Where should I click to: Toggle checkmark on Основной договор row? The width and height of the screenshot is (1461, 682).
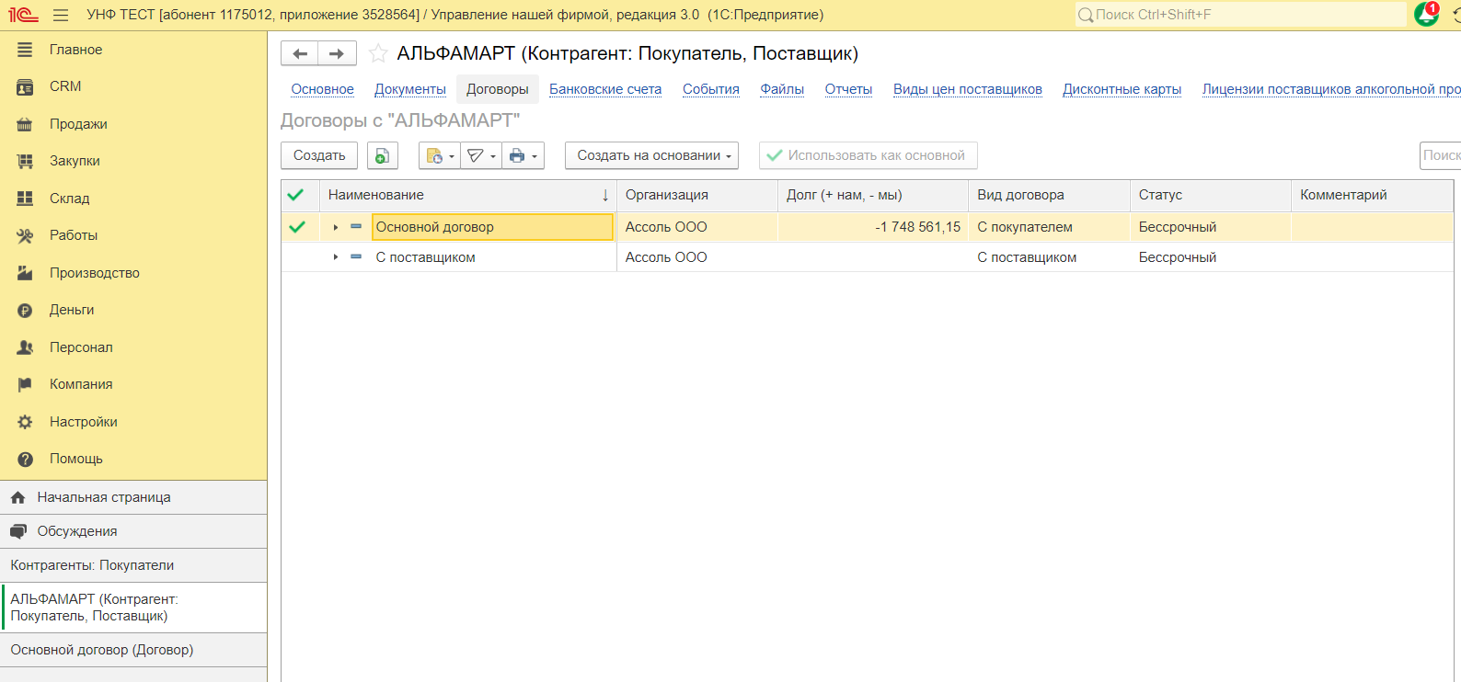tap(297, 227)
